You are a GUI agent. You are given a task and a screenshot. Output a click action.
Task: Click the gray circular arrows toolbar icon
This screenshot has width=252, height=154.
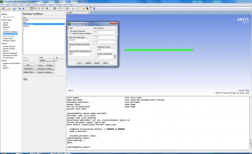(83, 9)
